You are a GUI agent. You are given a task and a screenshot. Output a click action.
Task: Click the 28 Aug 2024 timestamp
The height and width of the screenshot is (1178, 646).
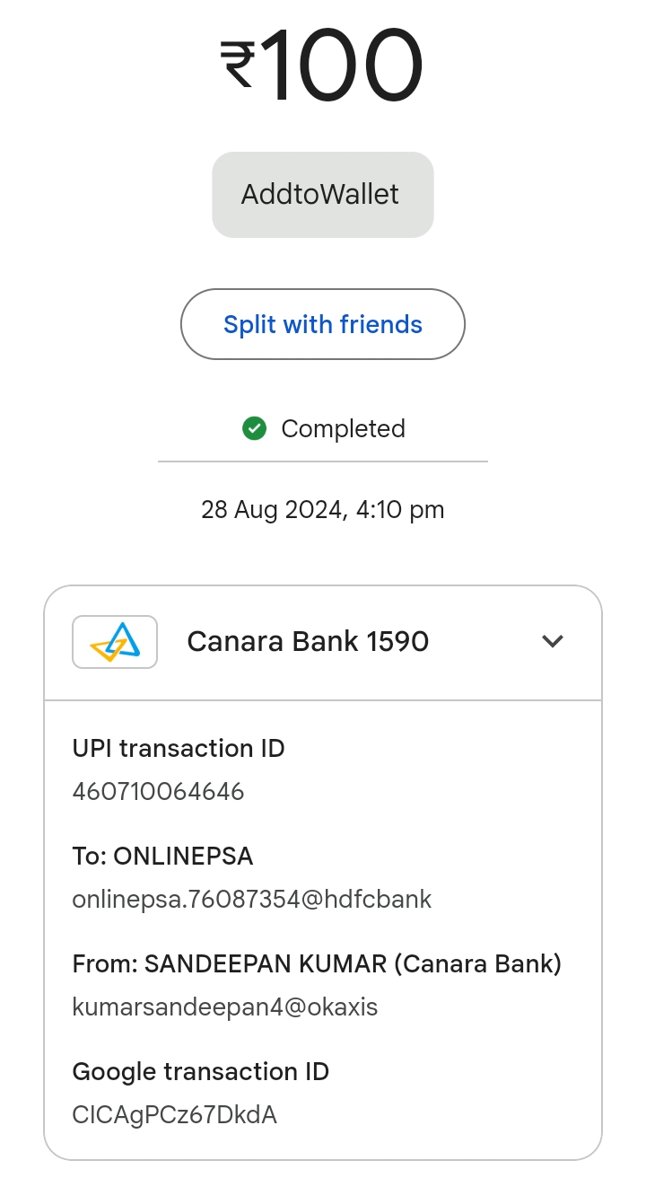click(x=322, y=510)
